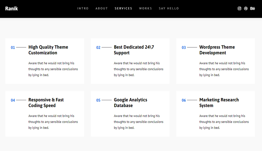Image resolution: width=262 pixels, height=151 pixels.
Task: Select the Services navigation item
Action: click(x=123, y=8)
